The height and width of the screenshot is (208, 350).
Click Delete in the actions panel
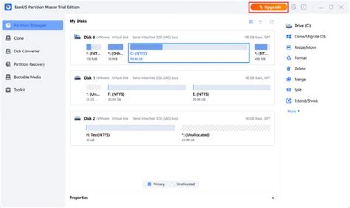point(300,69)
